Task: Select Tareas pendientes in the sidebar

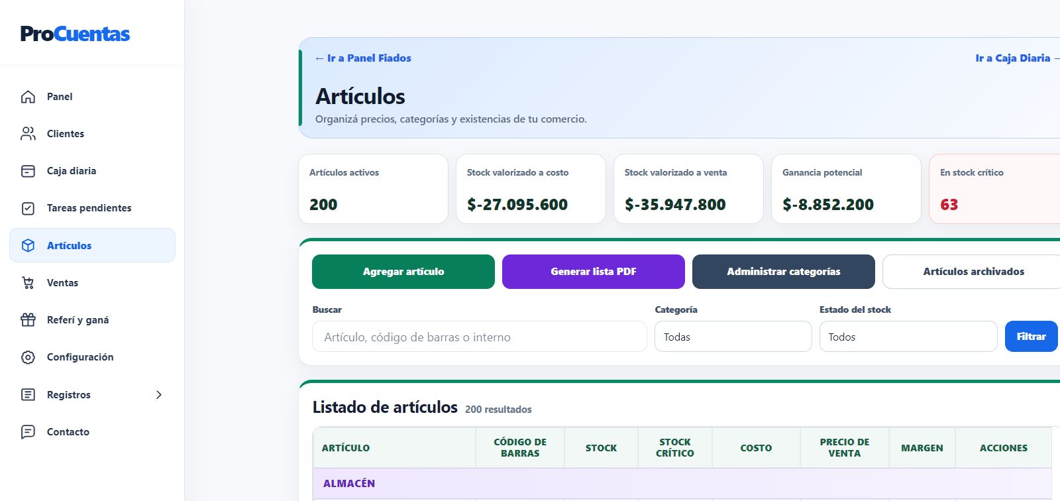Action: pyautogui.click(x=92, y=208)
